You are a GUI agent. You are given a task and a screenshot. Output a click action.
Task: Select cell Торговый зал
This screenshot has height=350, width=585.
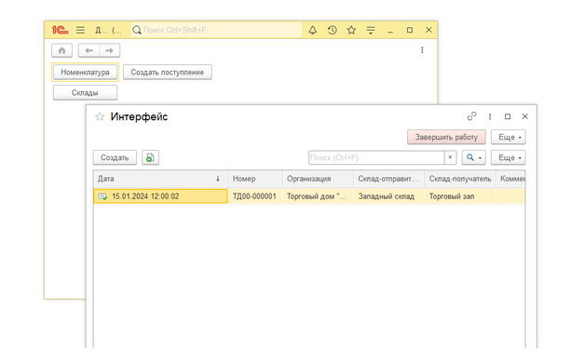tap(460, 196)
